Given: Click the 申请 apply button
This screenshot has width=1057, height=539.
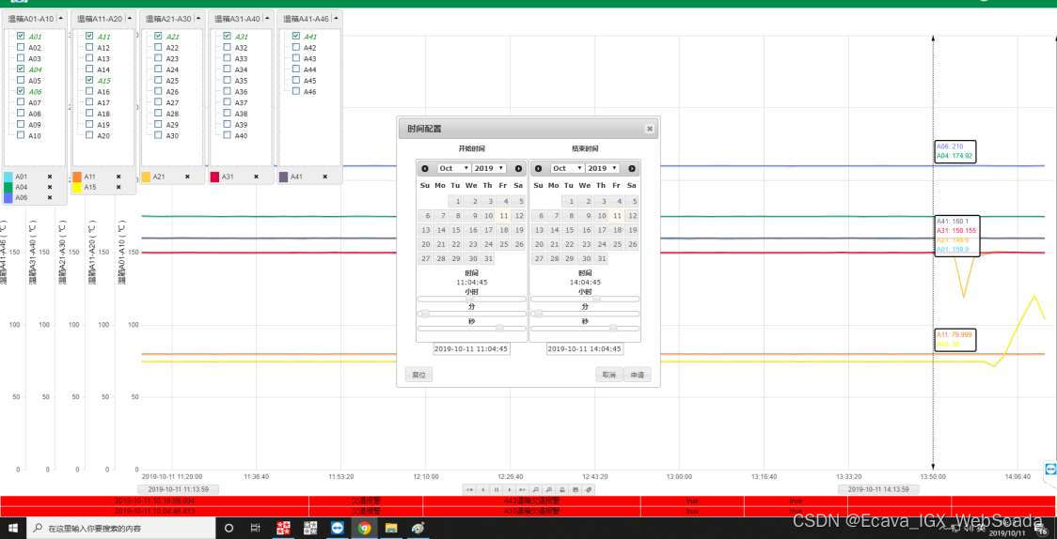Looking at the screenshot, I should click(637, 375).
